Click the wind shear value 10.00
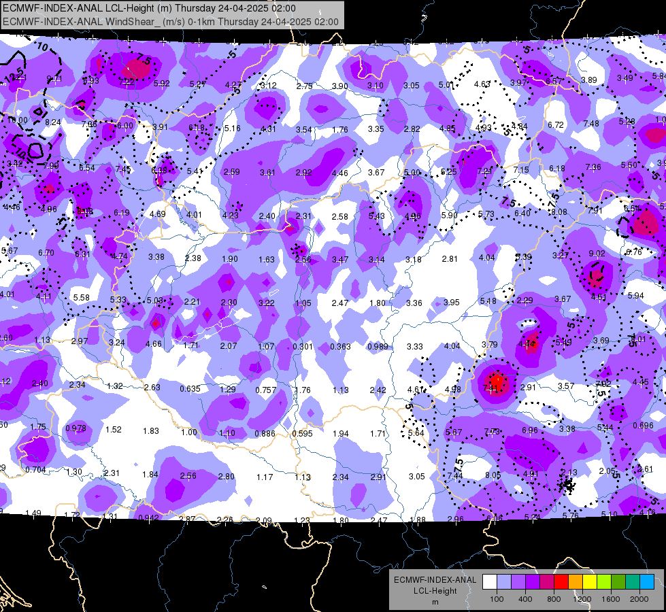 [x=18, y=120]
